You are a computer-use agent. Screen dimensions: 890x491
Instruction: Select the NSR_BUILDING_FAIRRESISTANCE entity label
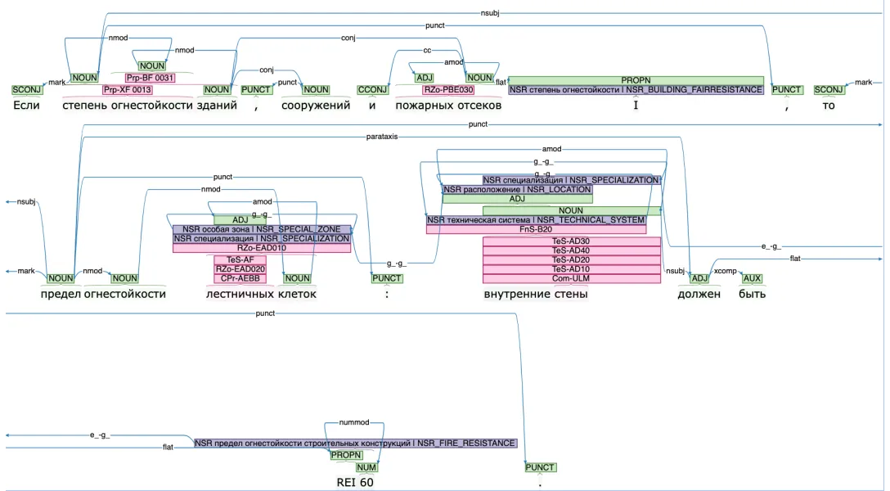[x=636, y=89]
